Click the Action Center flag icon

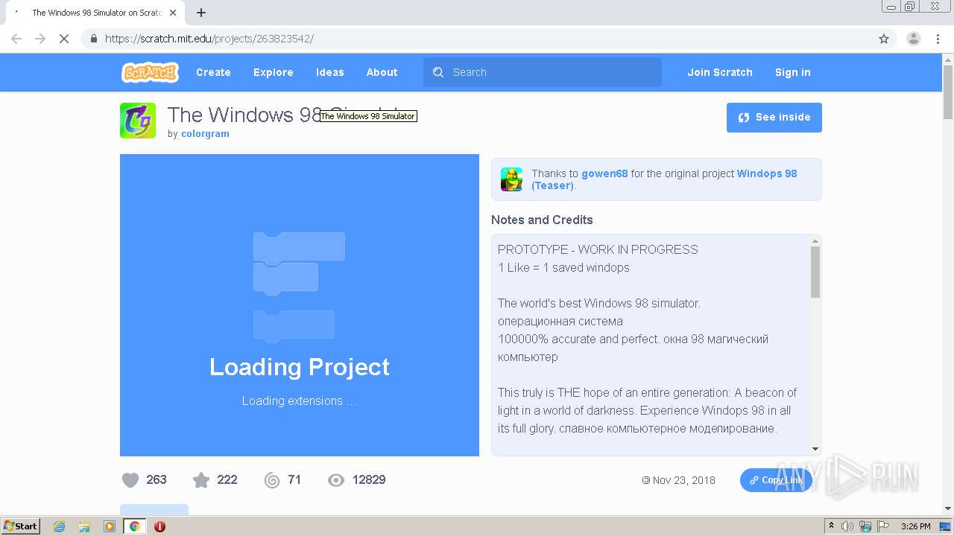(x=883, y=526)
